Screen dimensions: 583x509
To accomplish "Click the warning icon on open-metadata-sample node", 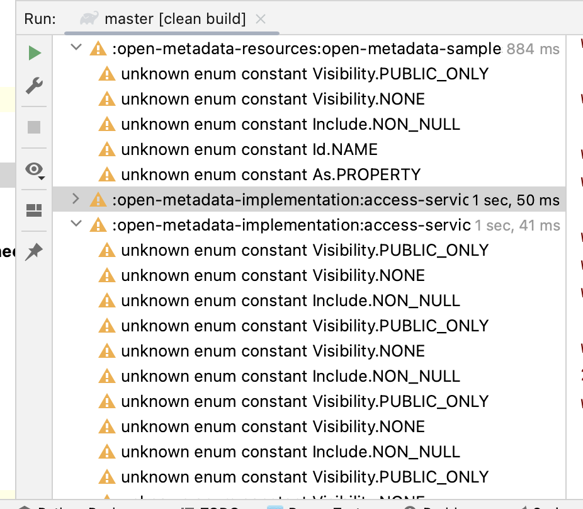I will [98, 48].
